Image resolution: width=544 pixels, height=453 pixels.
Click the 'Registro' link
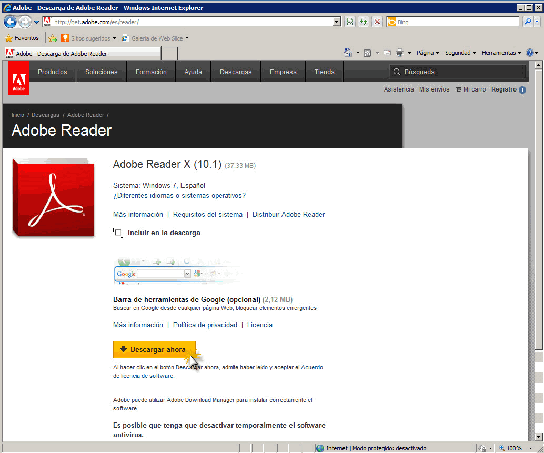tap(504, 89)
